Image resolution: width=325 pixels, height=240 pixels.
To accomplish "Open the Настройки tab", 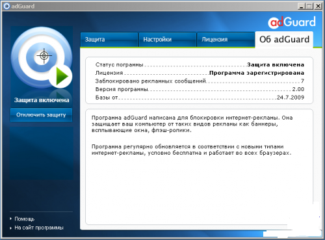I will point(167,40).
